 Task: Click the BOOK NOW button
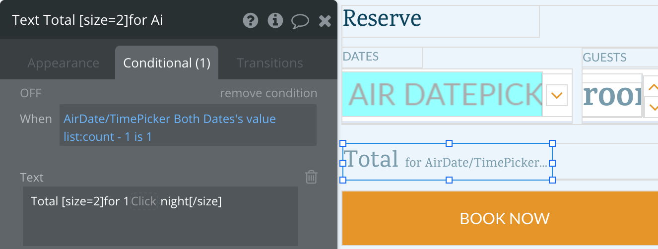[500, 218]
